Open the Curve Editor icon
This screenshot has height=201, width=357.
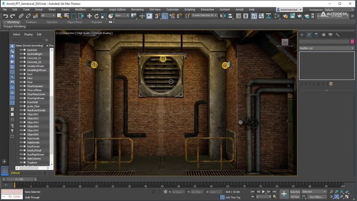261,16
